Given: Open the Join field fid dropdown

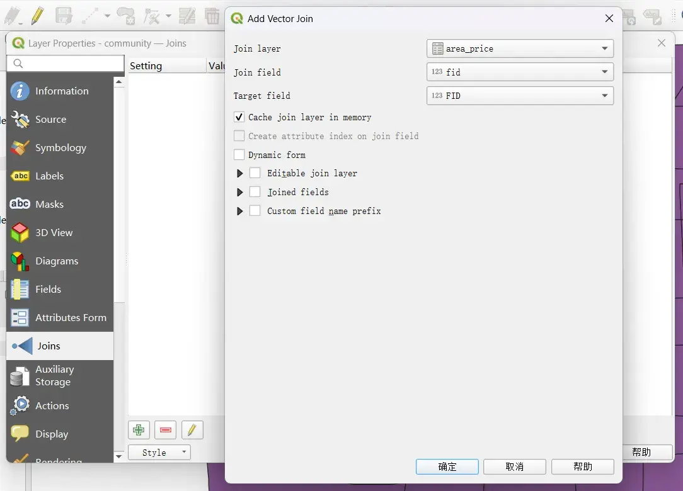Looking at the screenshot, I should (520, 72).
